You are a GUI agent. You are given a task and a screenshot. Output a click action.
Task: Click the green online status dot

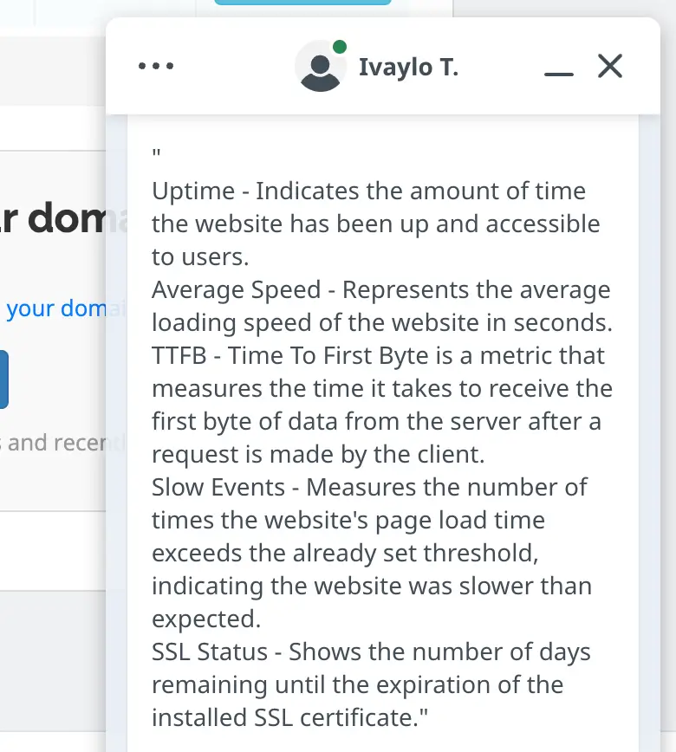pos(340,47)
